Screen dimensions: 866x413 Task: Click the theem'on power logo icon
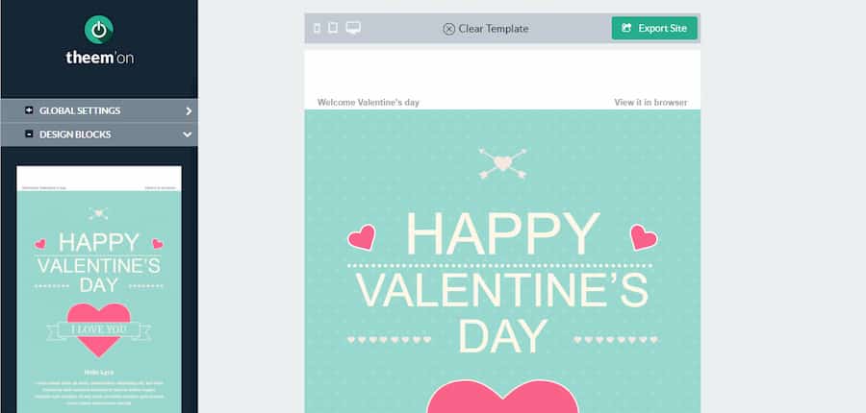tap(99, 30)
